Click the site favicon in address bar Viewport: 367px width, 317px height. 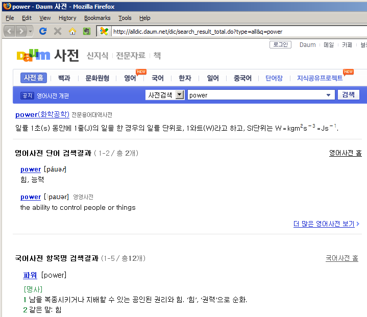coord(104,31)
